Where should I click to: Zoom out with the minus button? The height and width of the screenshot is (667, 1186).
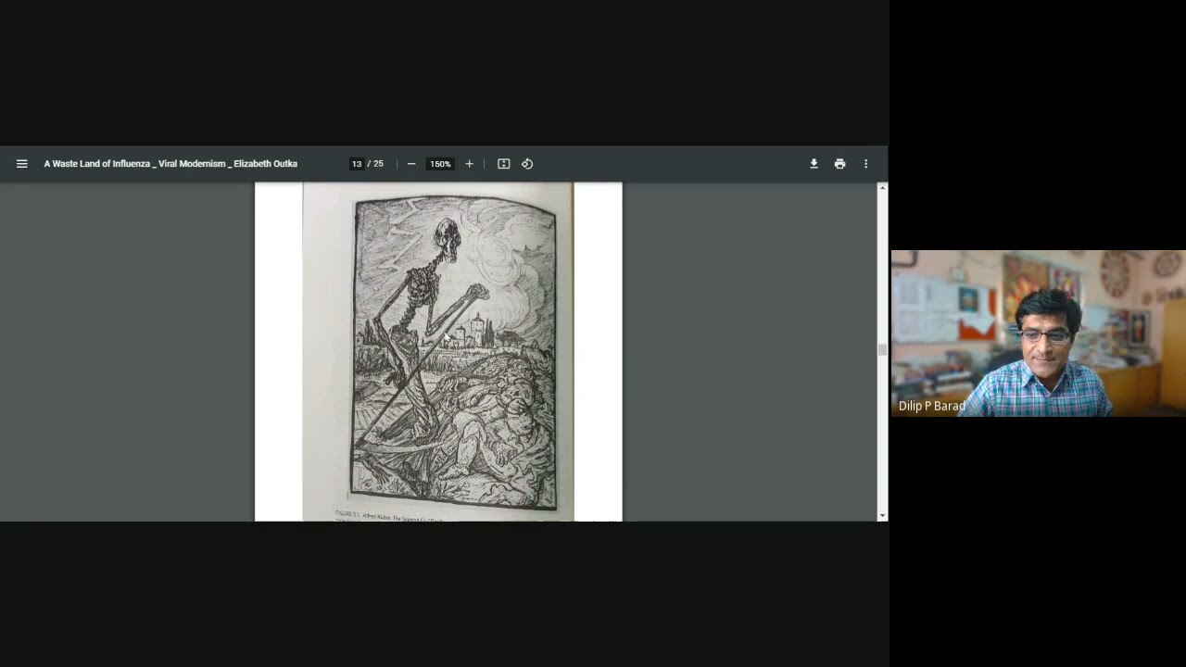tap(411, 164)
